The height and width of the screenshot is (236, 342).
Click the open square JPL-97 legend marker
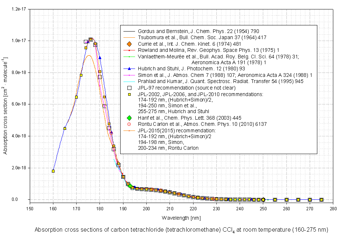[x=129, y=87]
